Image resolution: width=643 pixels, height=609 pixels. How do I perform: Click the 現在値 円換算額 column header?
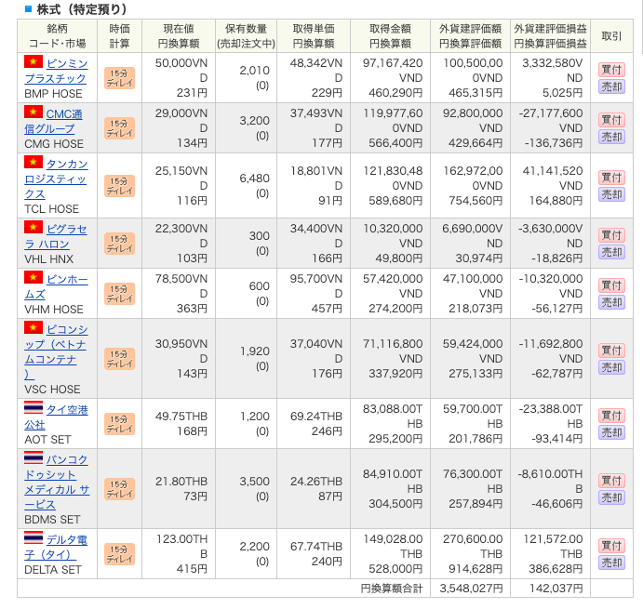(179, 35)
